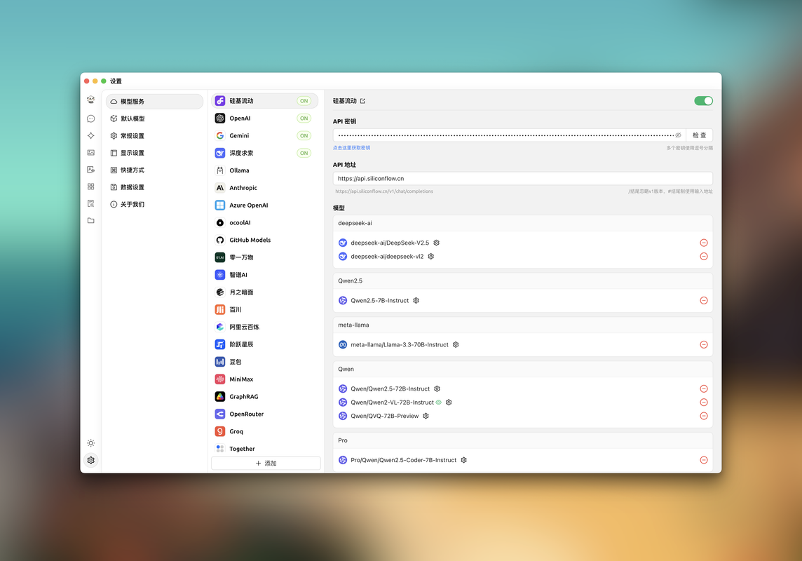Screen dimensions: 802x561
Task: Select the OpenRouter provider
Action: pos(246,414)
